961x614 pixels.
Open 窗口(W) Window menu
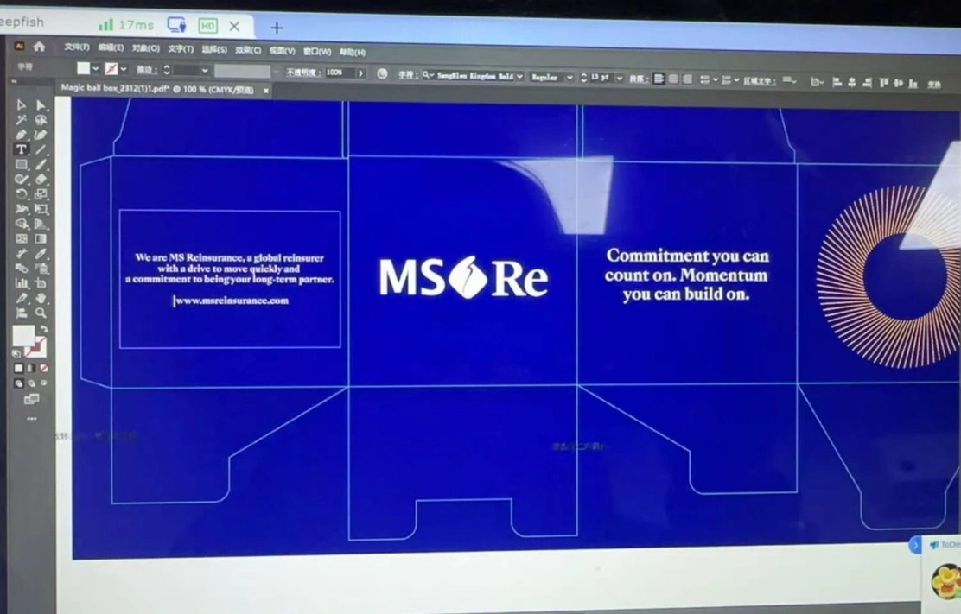tap(317, 52)
